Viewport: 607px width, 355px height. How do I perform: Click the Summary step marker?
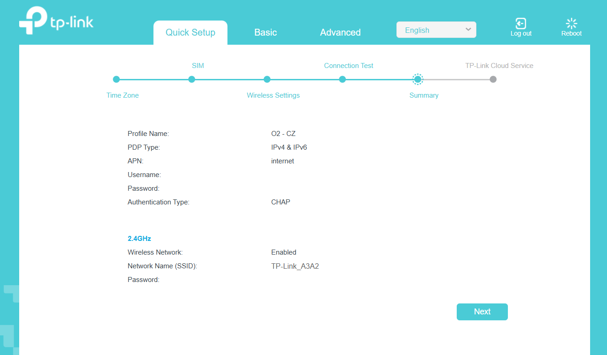[x=417, y=79]
